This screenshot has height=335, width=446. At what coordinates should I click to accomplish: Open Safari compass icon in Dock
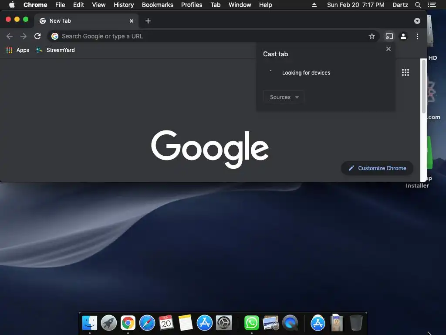pos(147,323)
